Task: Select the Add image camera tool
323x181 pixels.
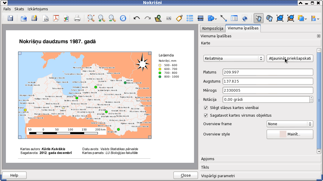Action: 169,18
